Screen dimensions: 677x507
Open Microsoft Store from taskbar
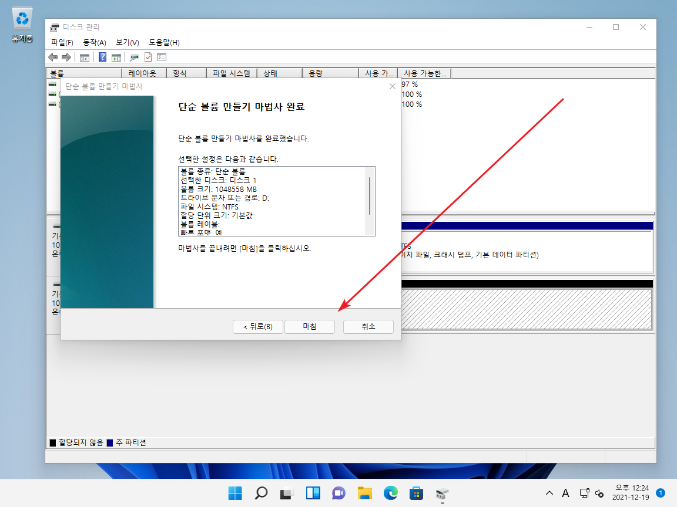point(417,493)
